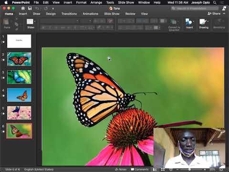Open the Edit menu in menu bar
Screen dimensions: 229x172
point(46,2)
